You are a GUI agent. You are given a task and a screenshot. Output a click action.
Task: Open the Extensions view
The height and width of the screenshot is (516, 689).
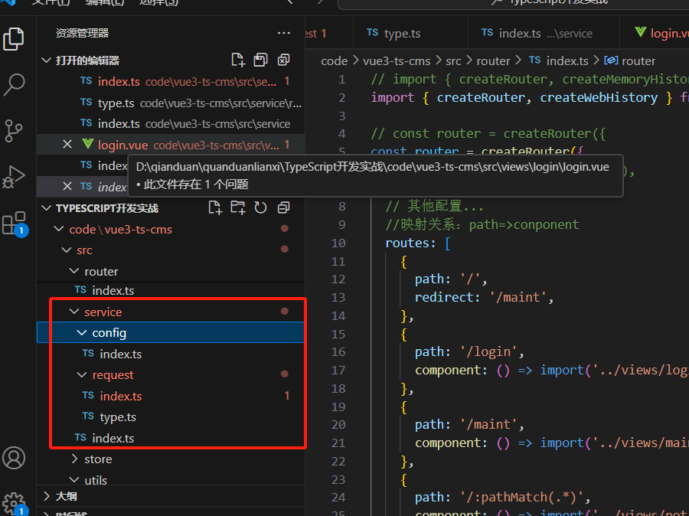15,224
